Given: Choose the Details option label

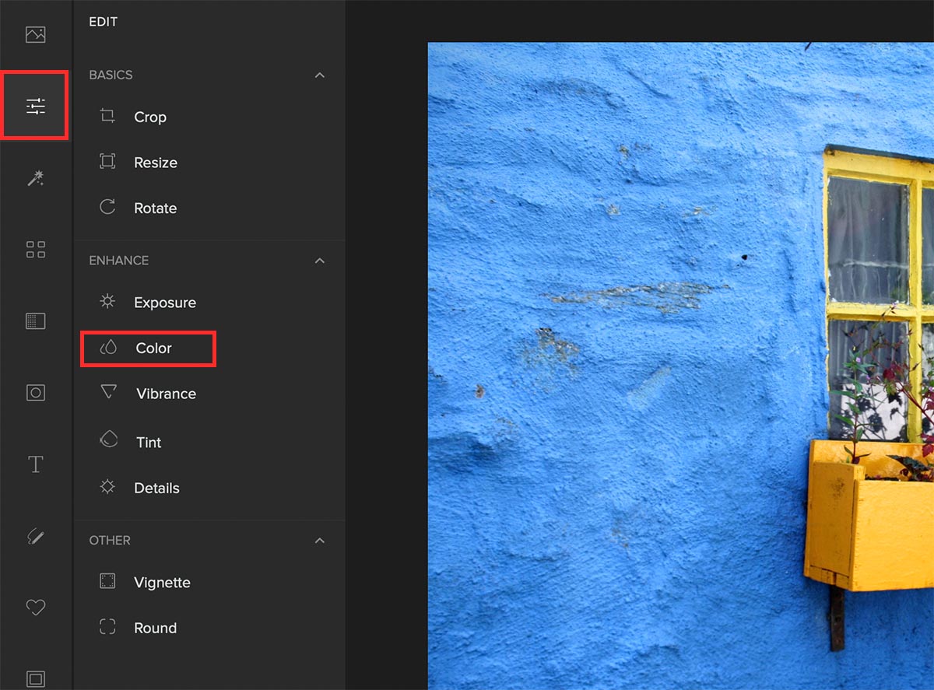Looking at the screenshot, I should (x=156, y=489).
